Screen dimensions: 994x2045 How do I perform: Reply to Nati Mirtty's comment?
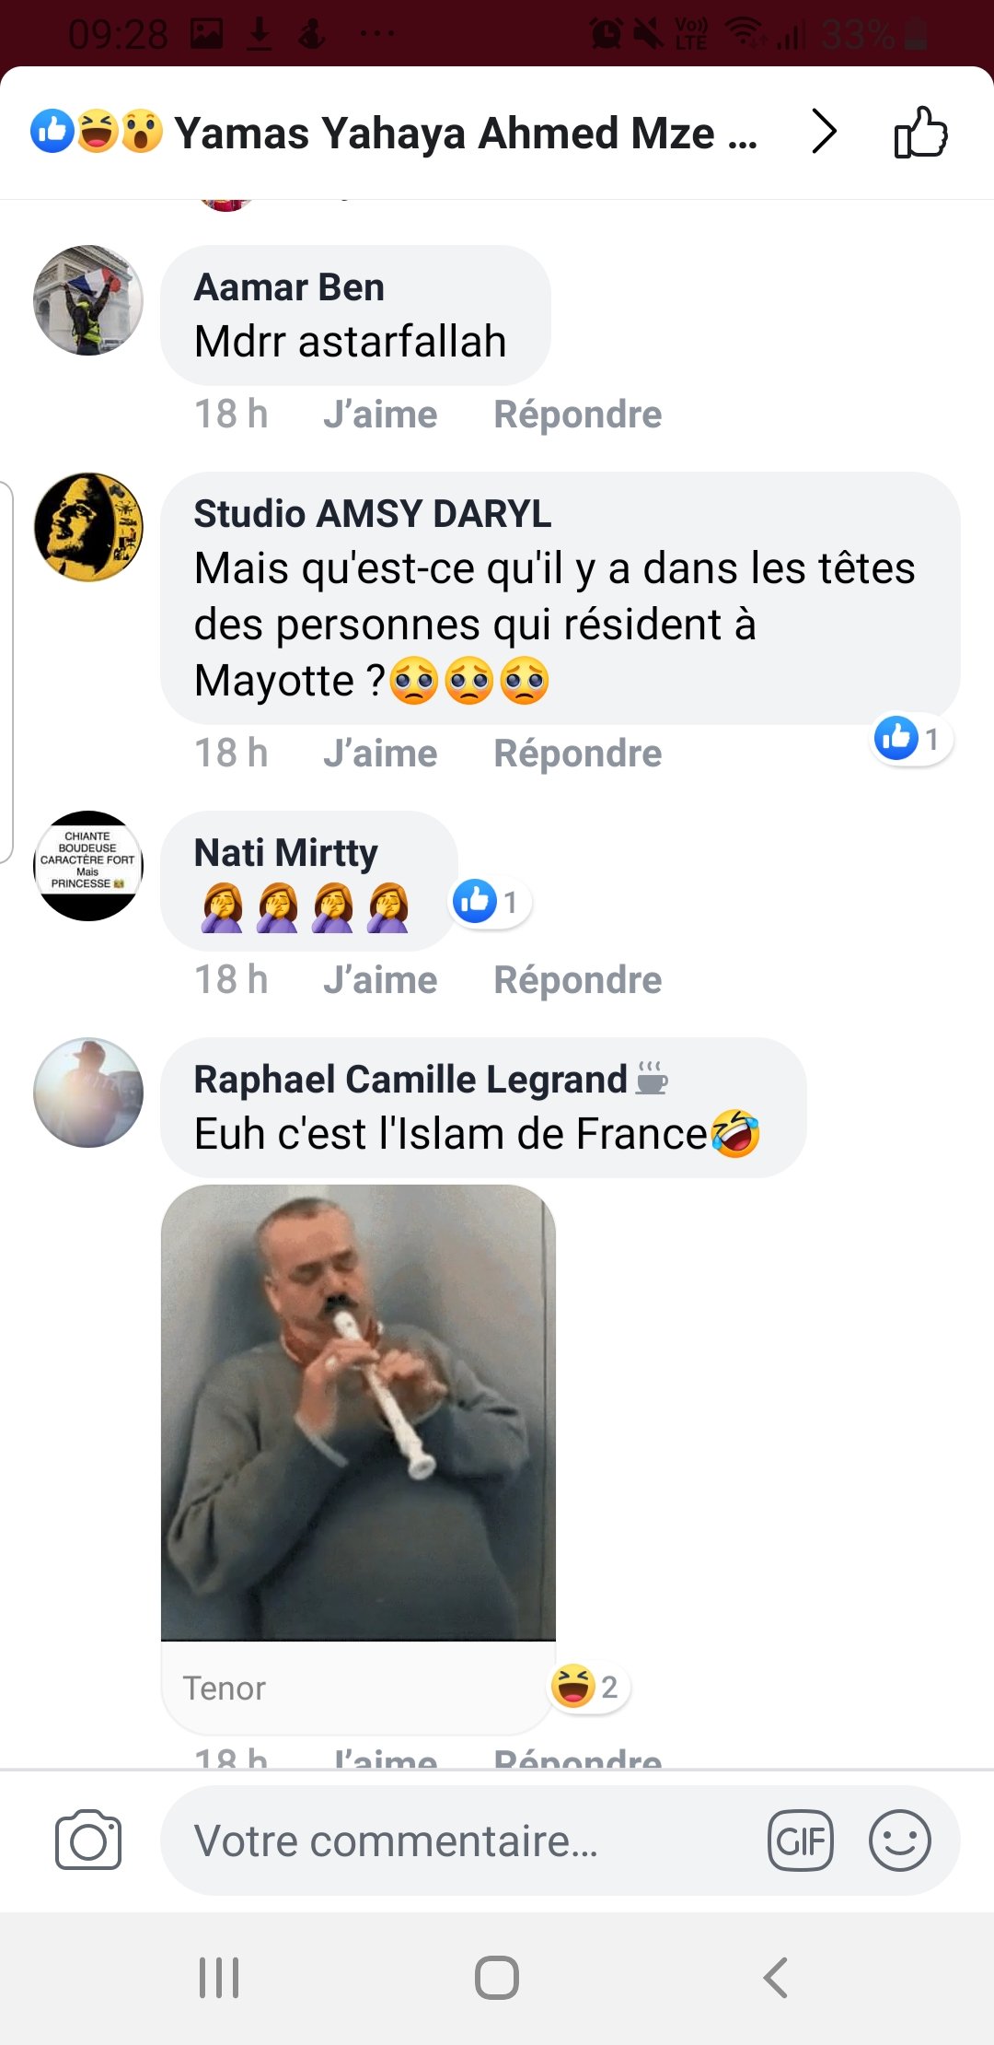[x=577, y=980]
